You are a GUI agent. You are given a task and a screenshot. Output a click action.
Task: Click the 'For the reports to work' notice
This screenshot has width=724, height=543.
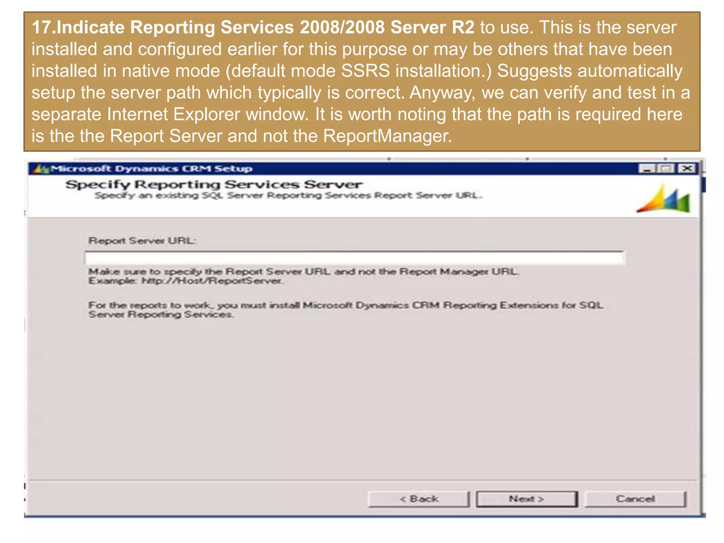346,310
